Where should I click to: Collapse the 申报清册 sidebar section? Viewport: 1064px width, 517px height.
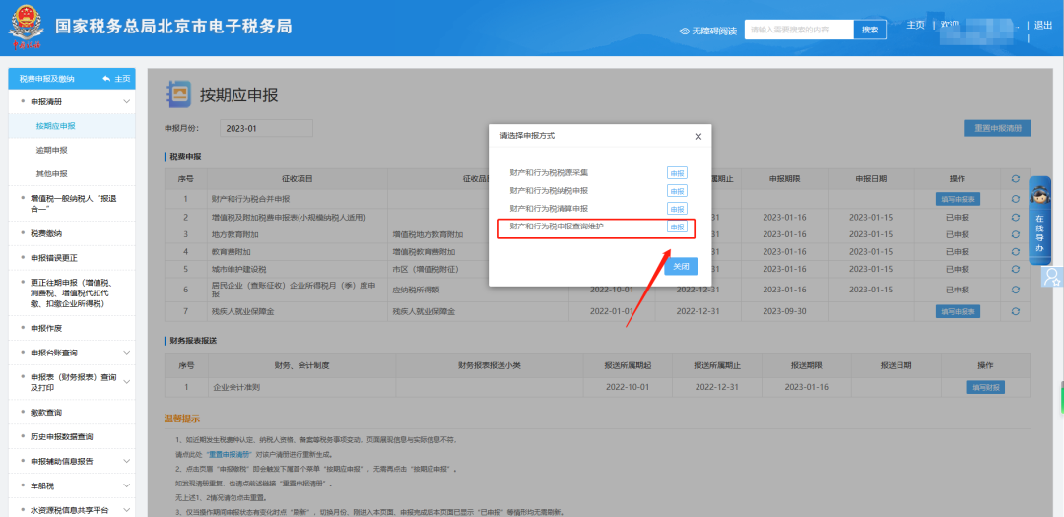pyautogui.click(x=126, y=101)
